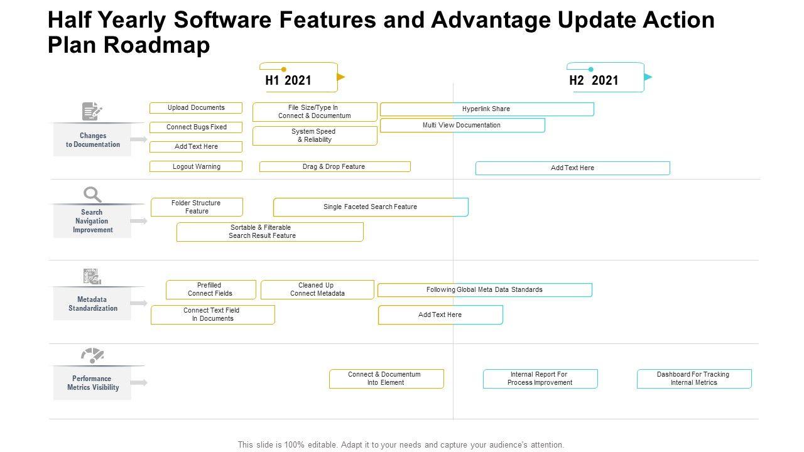The width and height of the screenshot is (804, 452).
Task: Click the File Size/Type In Connect & Documentum box
Action: pos(315,112)
